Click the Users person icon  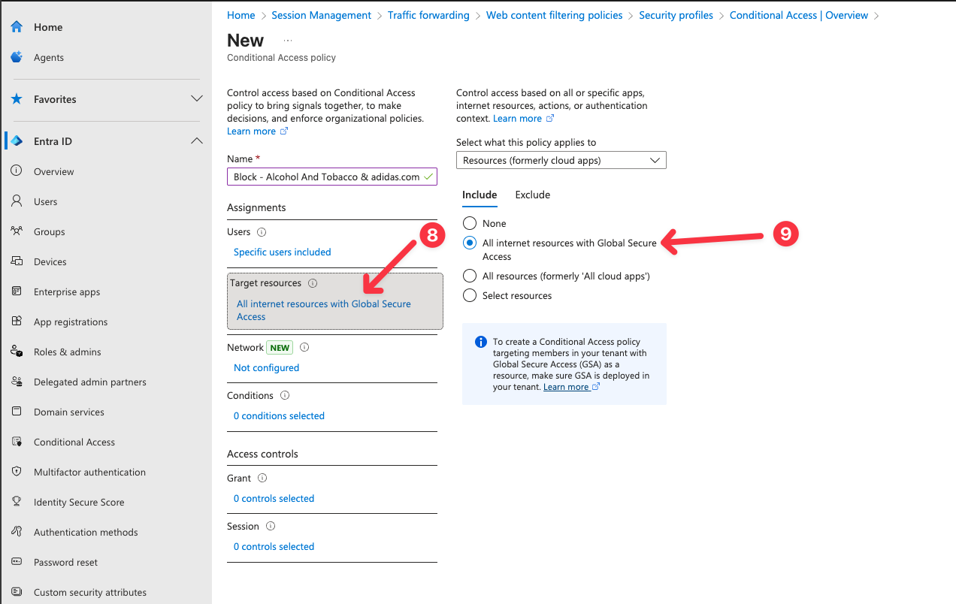[17, 201]
